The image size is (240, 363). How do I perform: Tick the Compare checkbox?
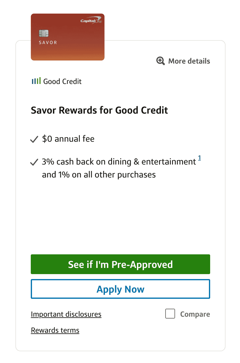click(x=170, y=314)
